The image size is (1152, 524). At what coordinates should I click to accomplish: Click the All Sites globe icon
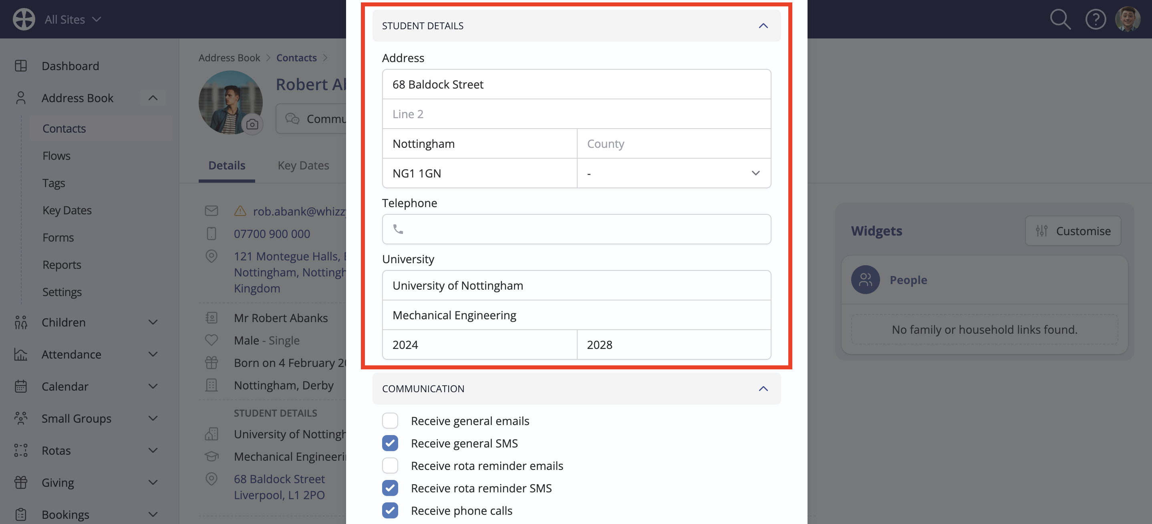[24, 19]
